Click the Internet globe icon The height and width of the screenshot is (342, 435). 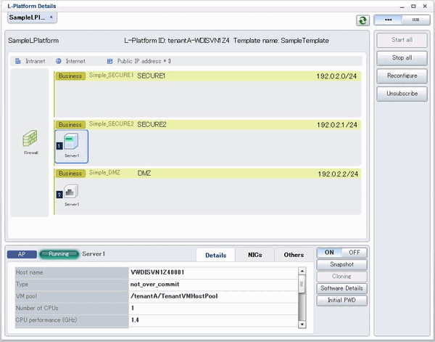click(58, 62)
